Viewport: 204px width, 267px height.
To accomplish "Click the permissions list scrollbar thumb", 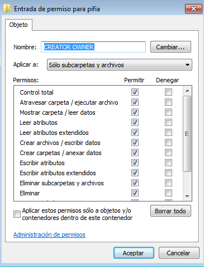I will [x=187, y=134].
